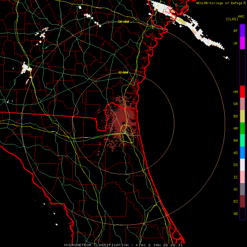The image size is (247, 247).
Task: Click the KJAX station identifier
Action: pos(141,245)
